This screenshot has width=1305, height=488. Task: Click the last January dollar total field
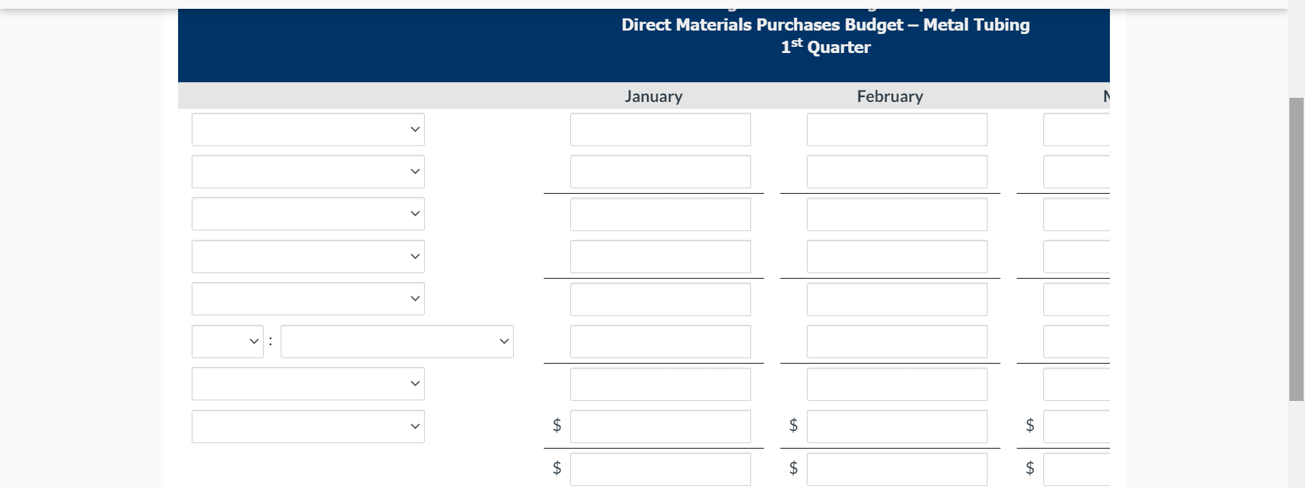661,469
